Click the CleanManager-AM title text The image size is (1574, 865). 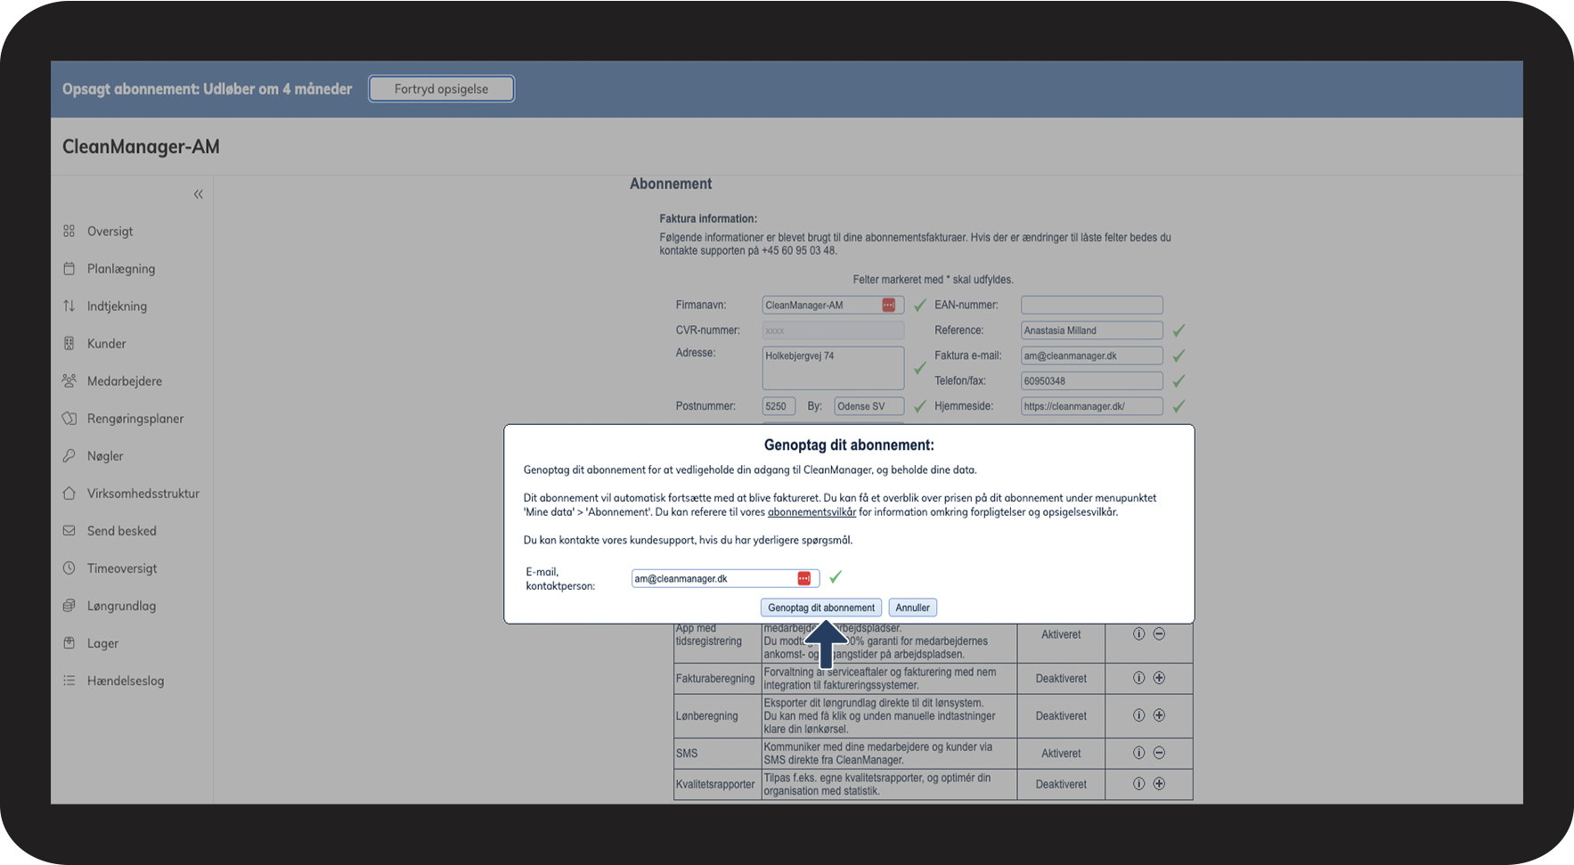[x=141, y=147]
